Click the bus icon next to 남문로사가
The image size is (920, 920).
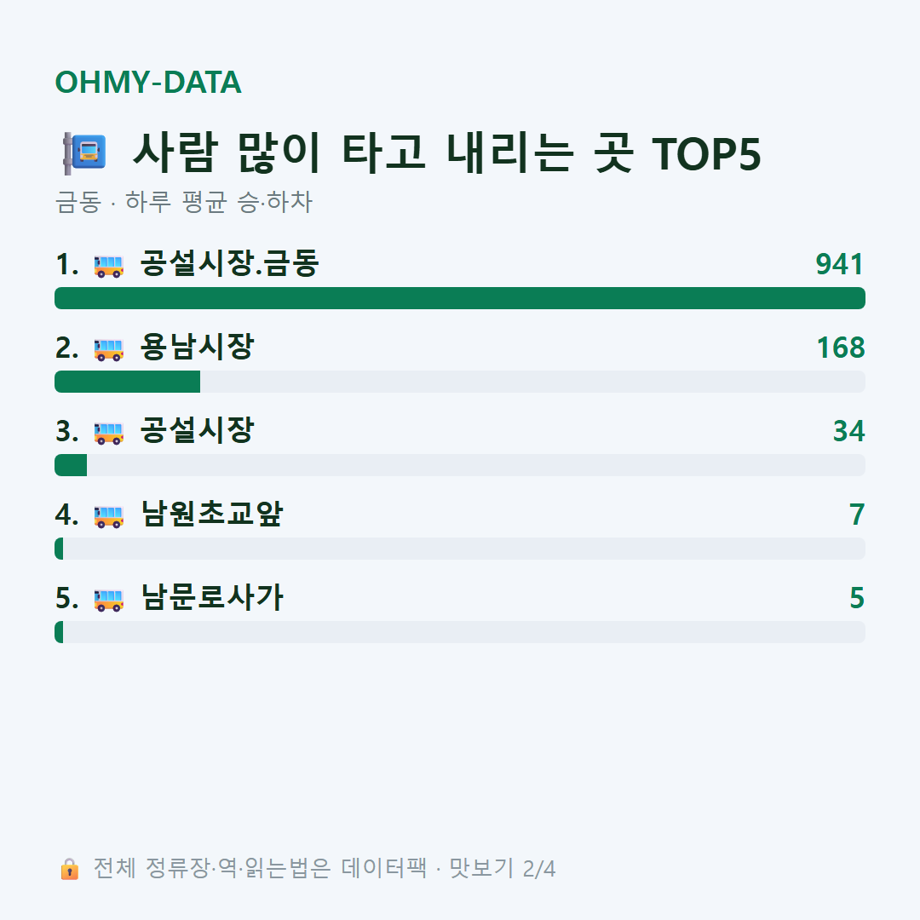pos(108,599)
